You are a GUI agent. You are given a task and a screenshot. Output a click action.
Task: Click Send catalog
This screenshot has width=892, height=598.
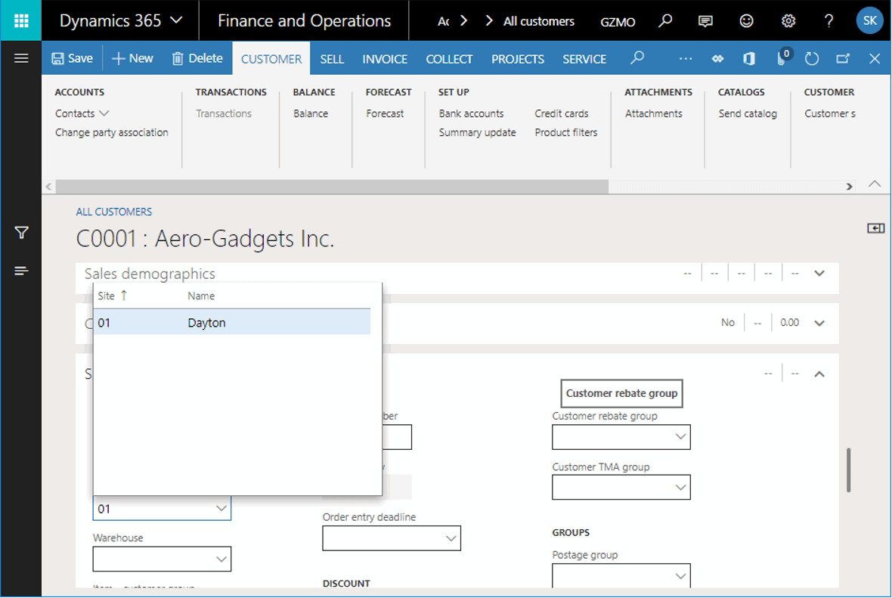tap(748, 113)
